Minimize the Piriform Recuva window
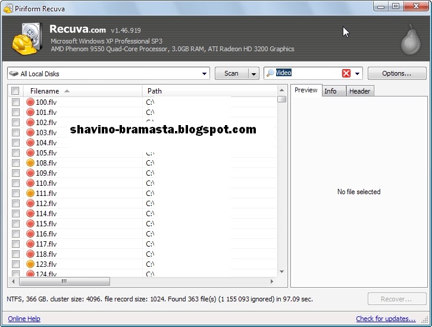 (381, 7)
